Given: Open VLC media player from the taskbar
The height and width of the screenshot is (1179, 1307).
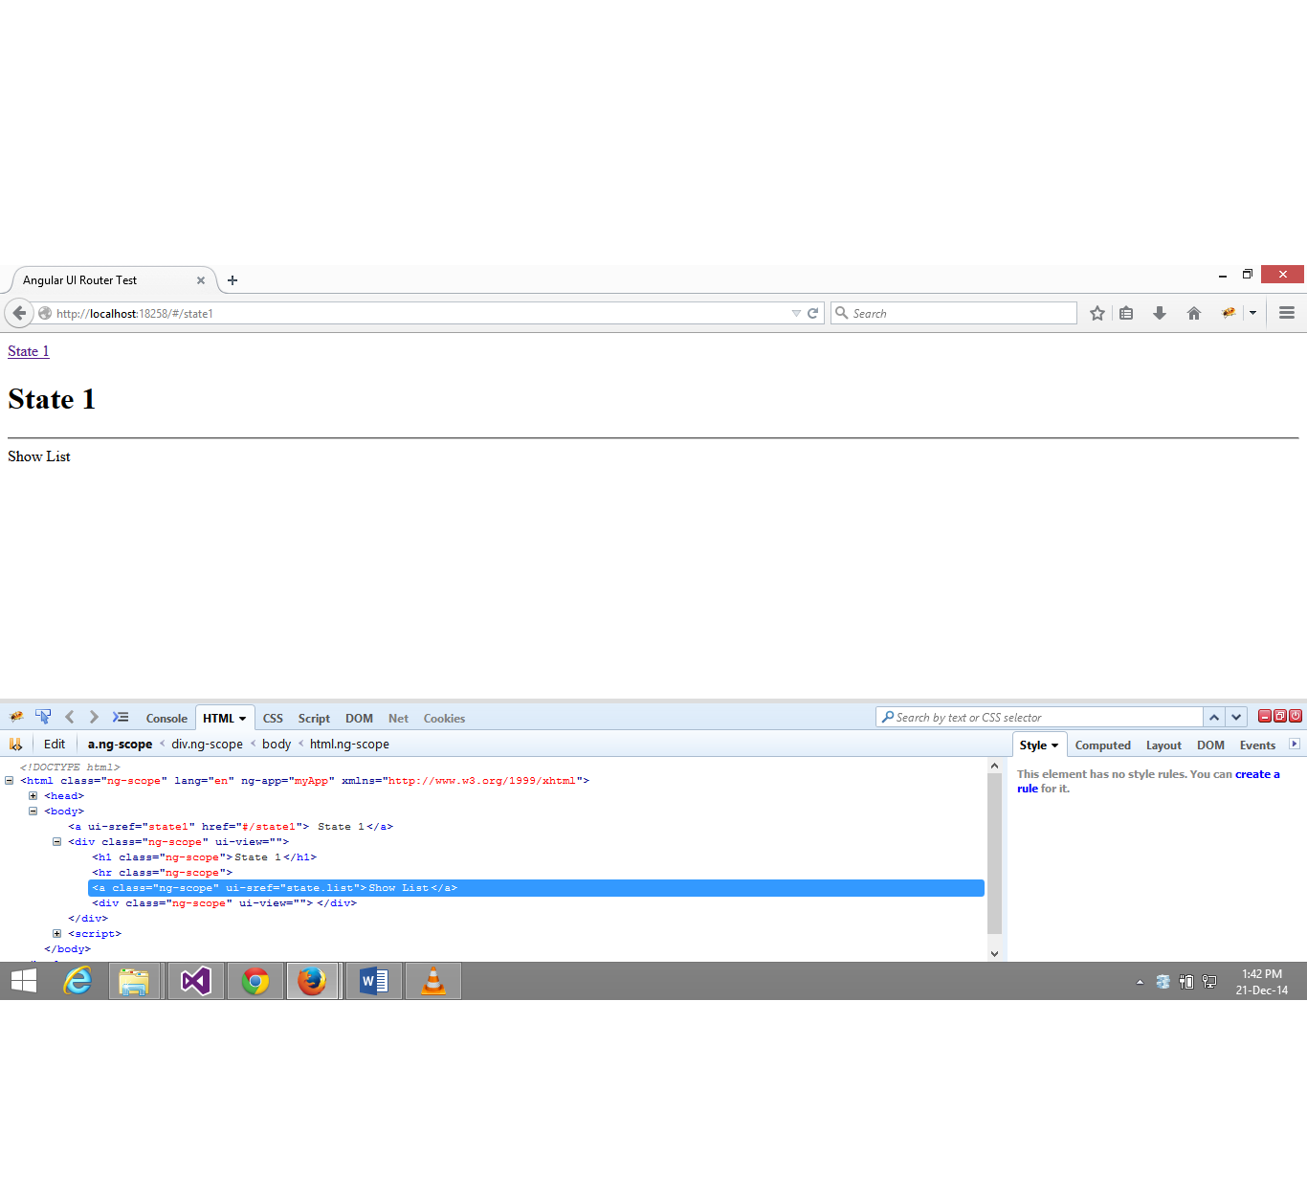Looking at the screenshot, I should (x=433, y=981).
